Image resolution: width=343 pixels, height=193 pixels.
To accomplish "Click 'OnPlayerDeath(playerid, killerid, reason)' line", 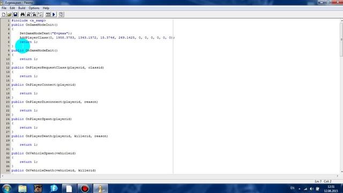I will [59, 136].
